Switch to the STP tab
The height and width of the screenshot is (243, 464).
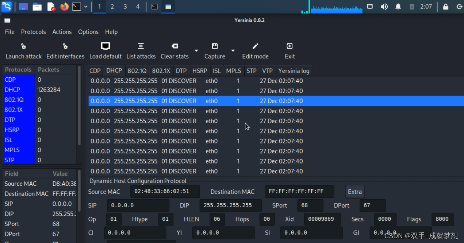pyautogui.click(x=252, y=71)
